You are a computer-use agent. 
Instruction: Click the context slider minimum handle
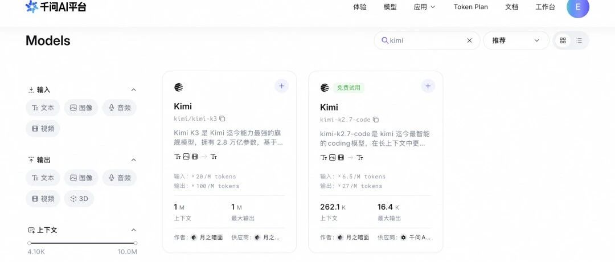point(30,243)
